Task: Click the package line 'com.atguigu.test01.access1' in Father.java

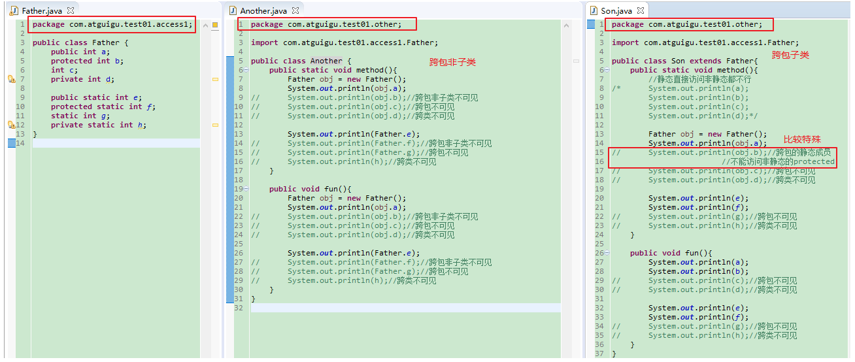Action: click(x=112, y=24)
